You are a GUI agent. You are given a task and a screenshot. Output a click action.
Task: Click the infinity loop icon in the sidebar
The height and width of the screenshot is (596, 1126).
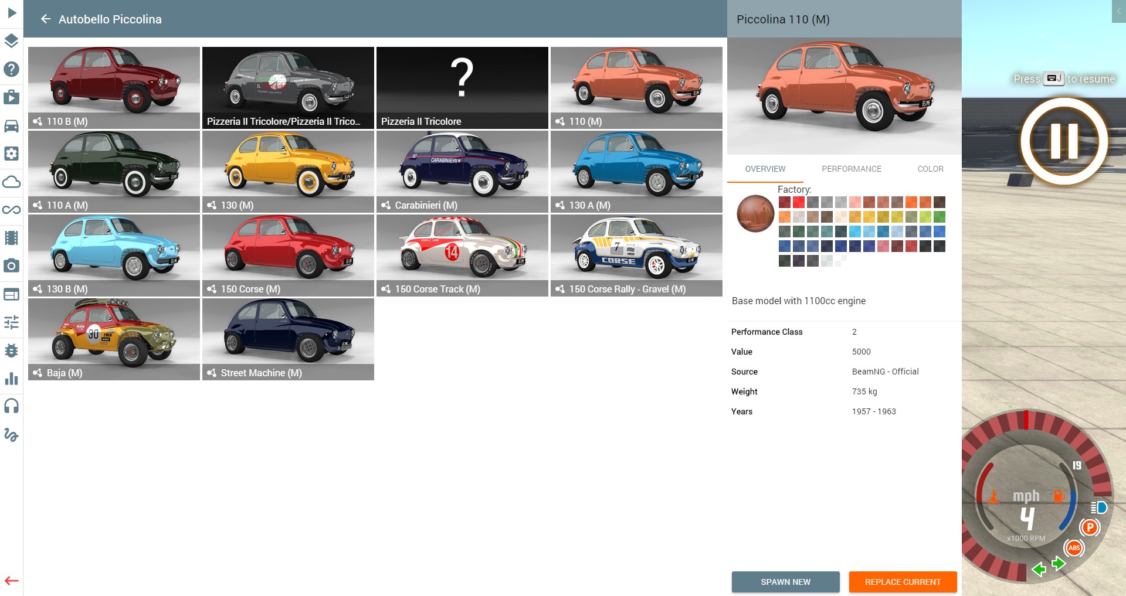tap(12, 210)
